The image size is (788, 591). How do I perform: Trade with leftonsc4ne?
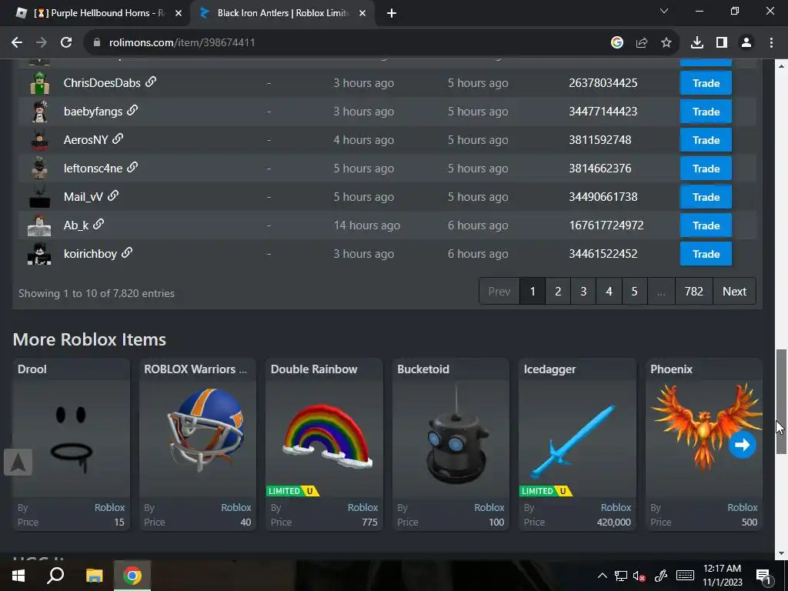(706, 169)
